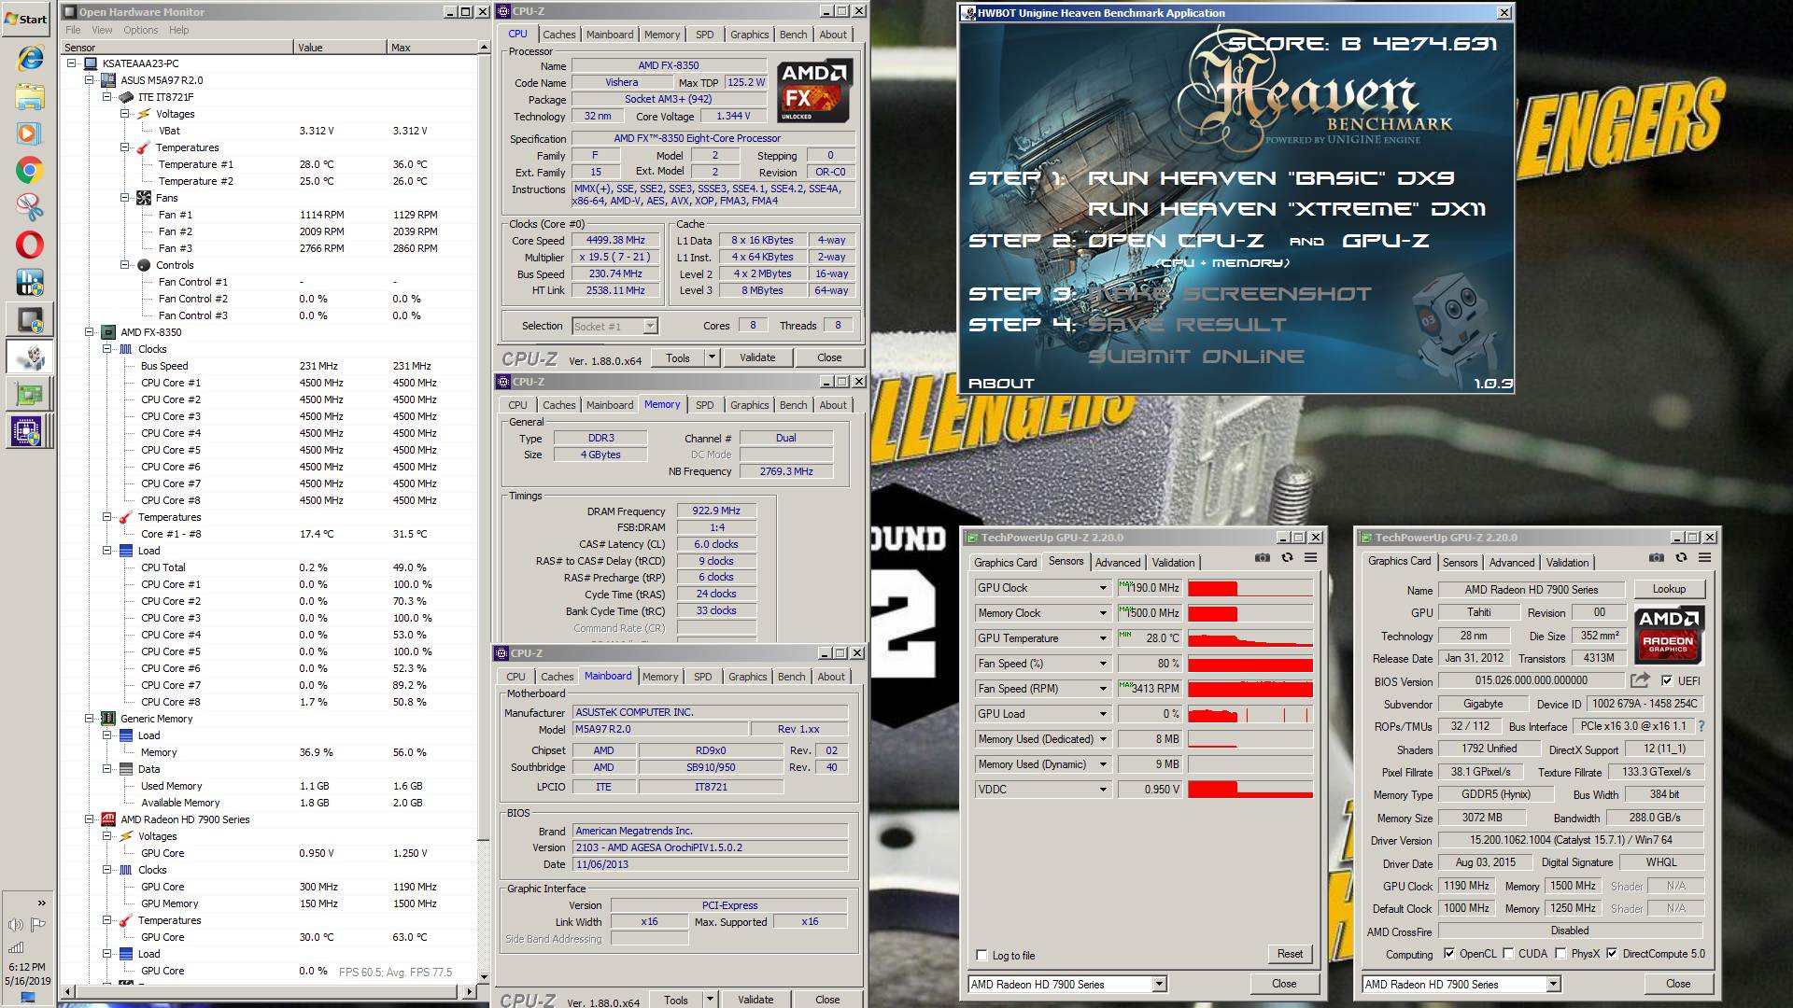Toggle the DirectCompute 5.0 checkbox
Viewport: 1793px width, 1008px height.
pyautogui.click(x=1612, y=954)
